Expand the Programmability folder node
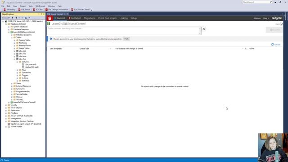288x162 pixels. tap(12, 91)
